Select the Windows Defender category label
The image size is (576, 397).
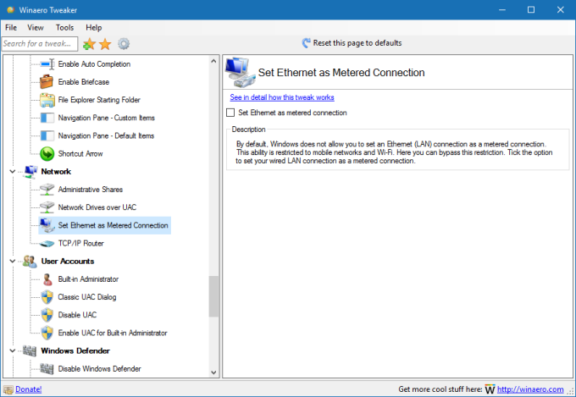click(75, 350)
